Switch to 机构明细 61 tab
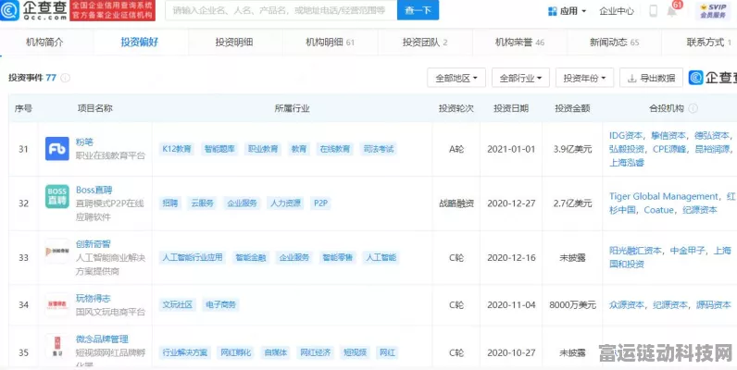This screenshot has width=737, height=370. [x=330, y=43]
